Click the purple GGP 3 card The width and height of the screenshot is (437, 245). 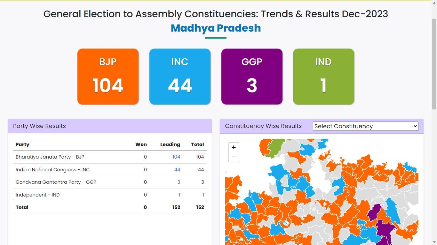(x=252, y=77)
